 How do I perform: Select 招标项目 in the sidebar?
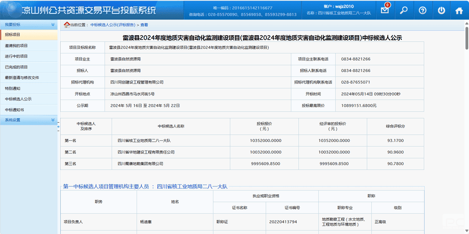(13, 35)
